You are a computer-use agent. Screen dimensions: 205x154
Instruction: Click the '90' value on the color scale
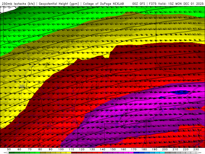click(x=50, y=149)
